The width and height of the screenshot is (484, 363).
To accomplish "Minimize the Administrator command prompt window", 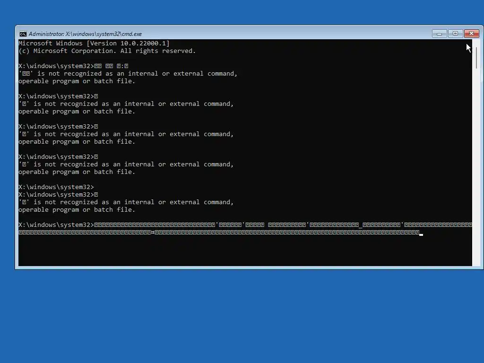I will [439, 34].
